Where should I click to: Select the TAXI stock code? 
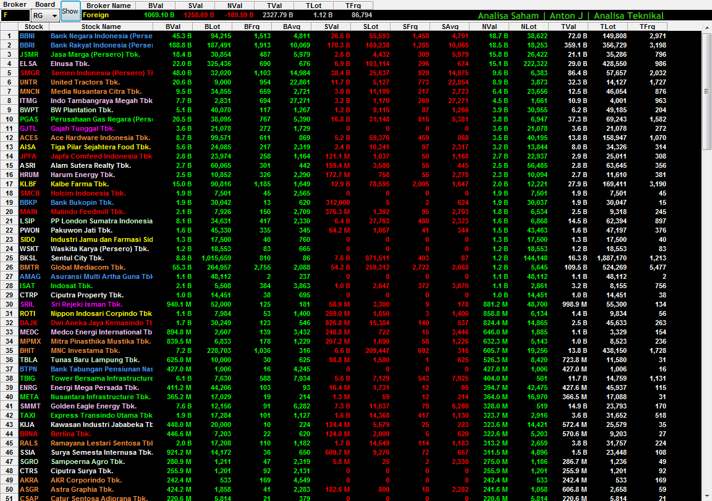tap(27, 415)
